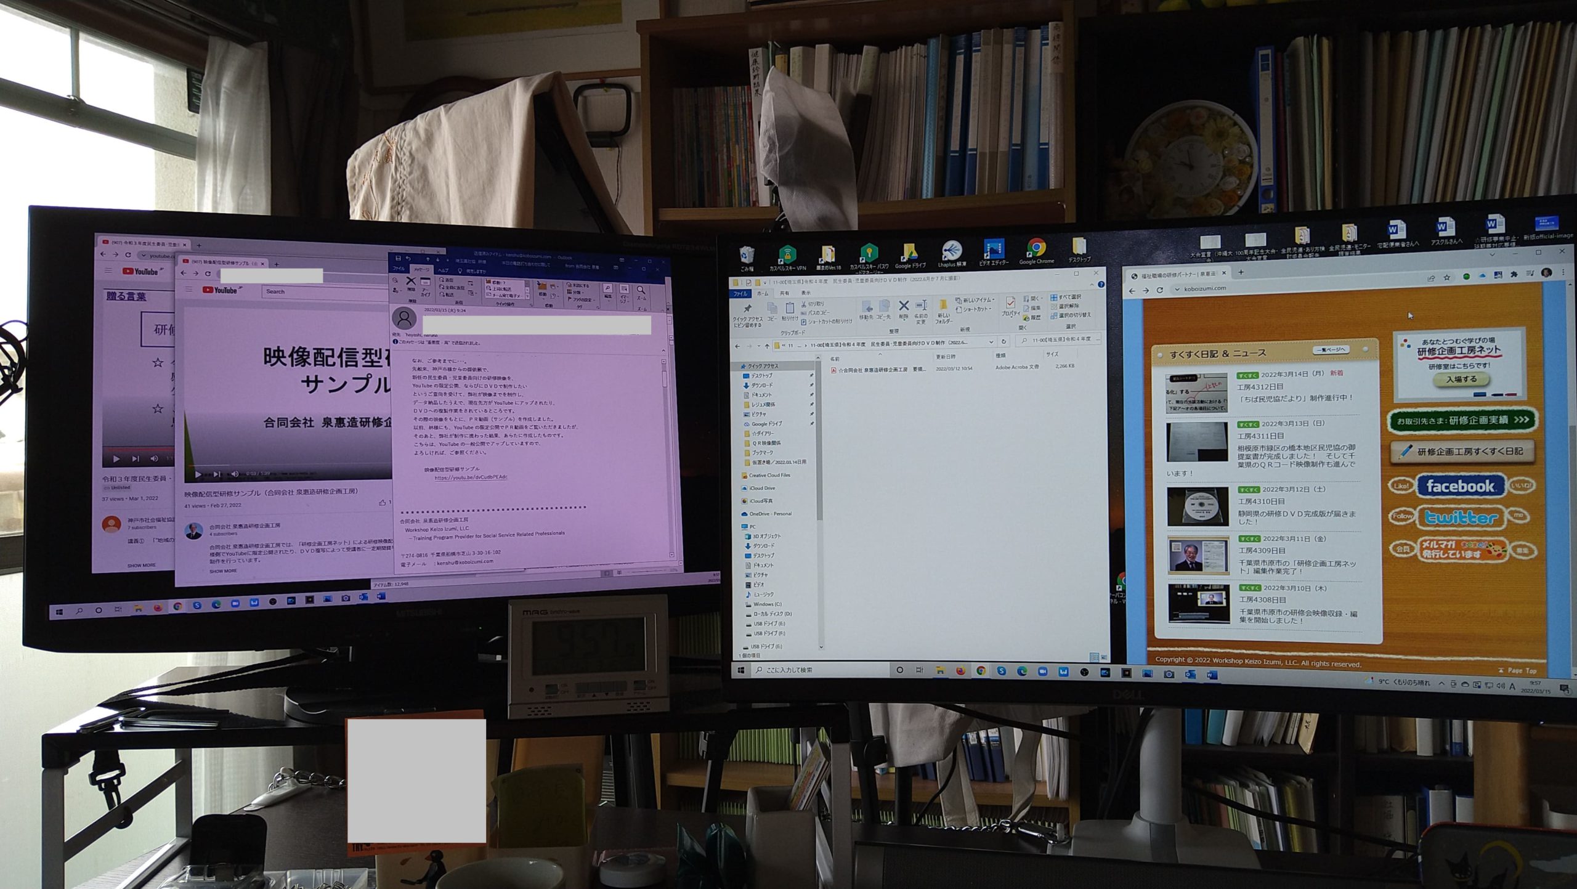Click the 新しいフォルダー icon in Explorer ribbon
This screenshot has height=889, width=1577.
(x=944, y=312)
